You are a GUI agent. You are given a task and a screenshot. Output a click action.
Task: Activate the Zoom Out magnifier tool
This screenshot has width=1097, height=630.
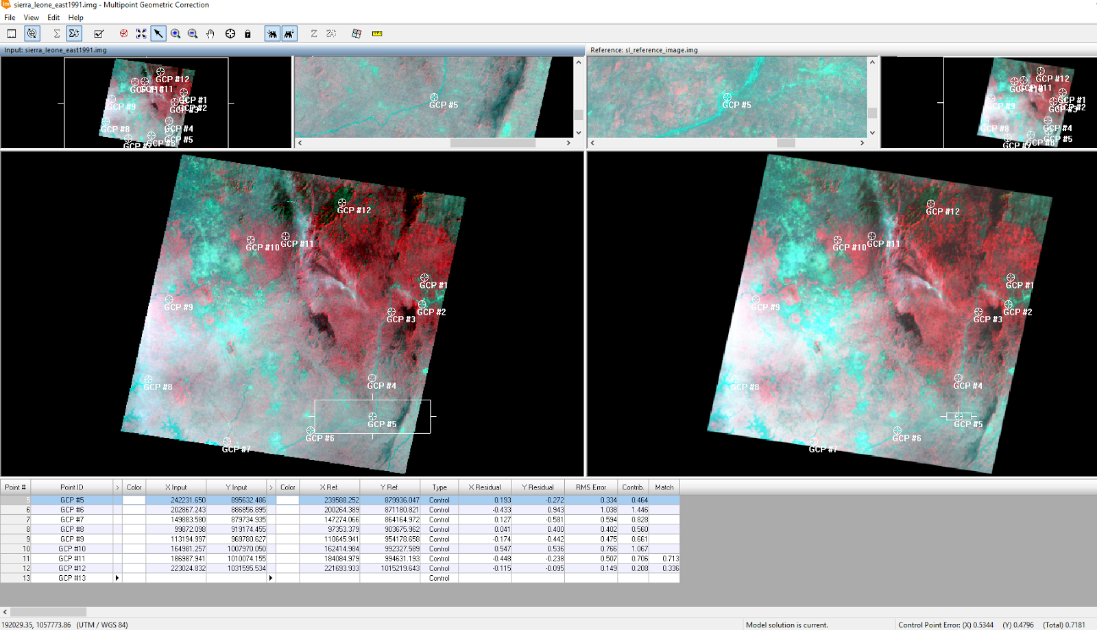point(192,34)
